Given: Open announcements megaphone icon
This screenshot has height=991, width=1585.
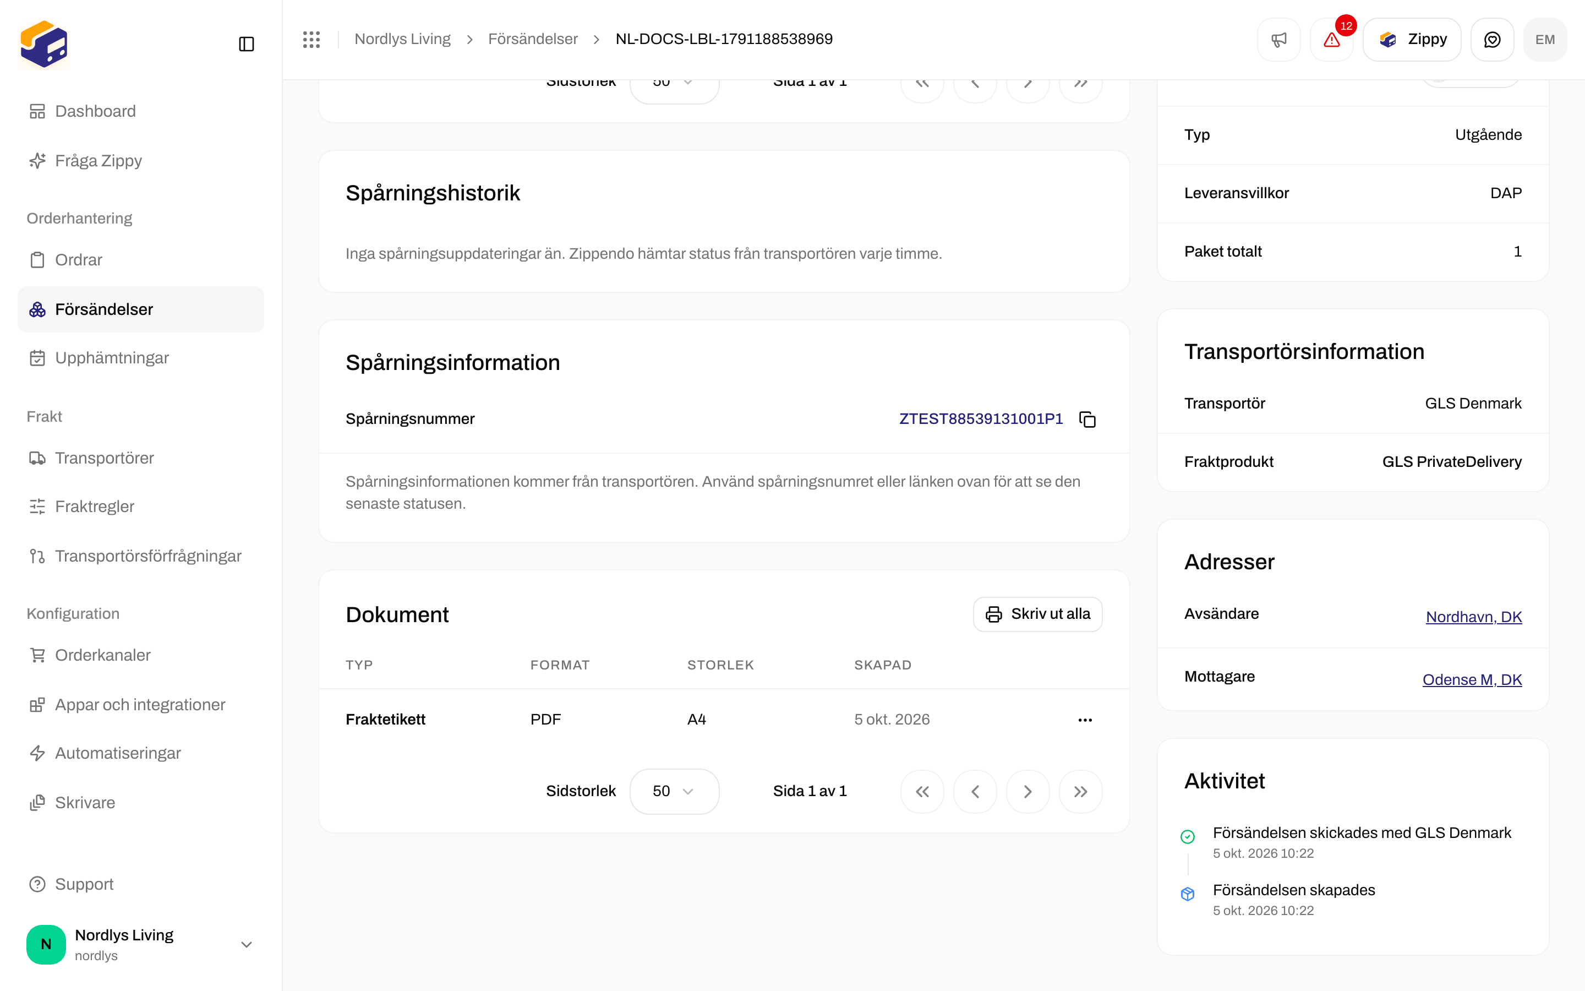Looking at the screenshot, I should point(1278,39).
